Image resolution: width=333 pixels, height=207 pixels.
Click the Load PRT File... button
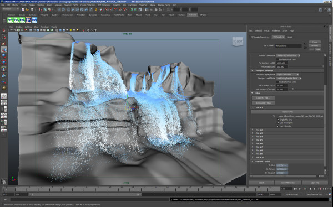[x=263, y=98]
